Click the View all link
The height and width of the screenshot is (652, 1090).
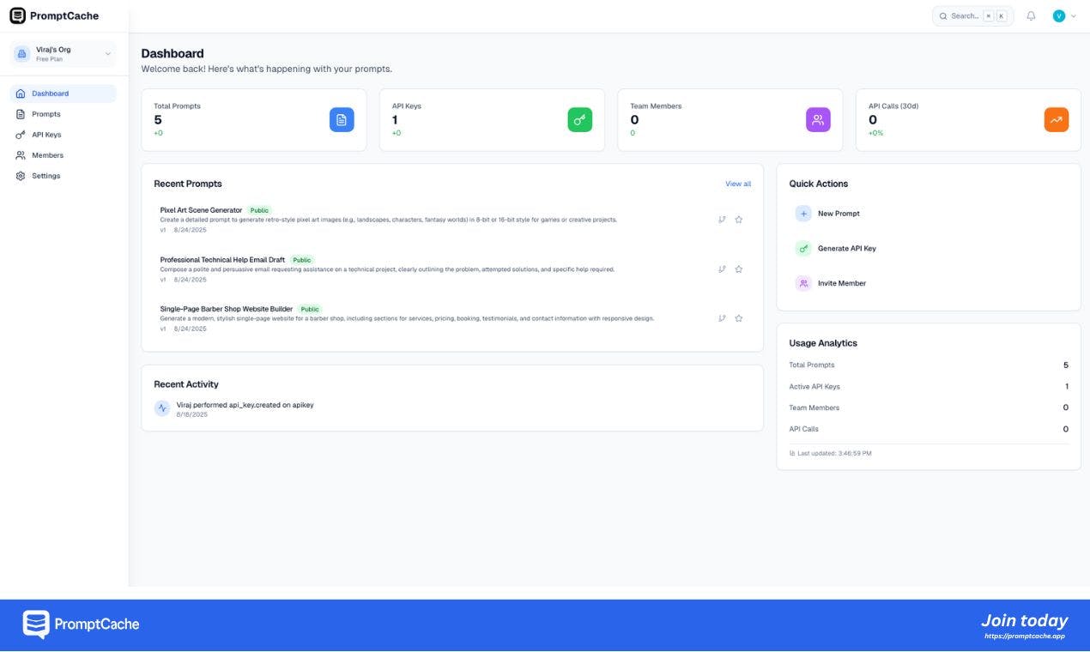click(x=738, y=184)
